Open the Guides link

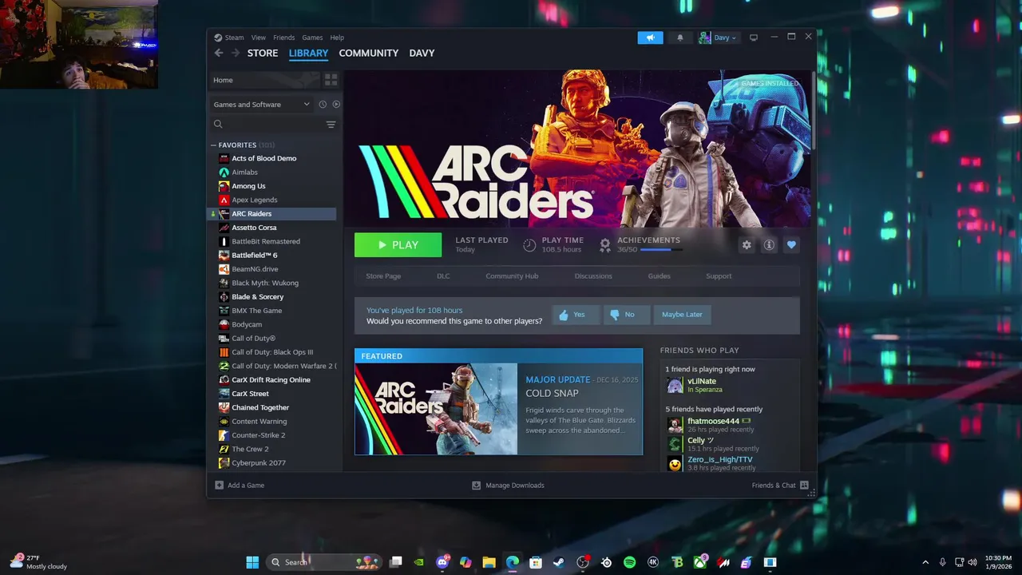(x=659, y=276)
